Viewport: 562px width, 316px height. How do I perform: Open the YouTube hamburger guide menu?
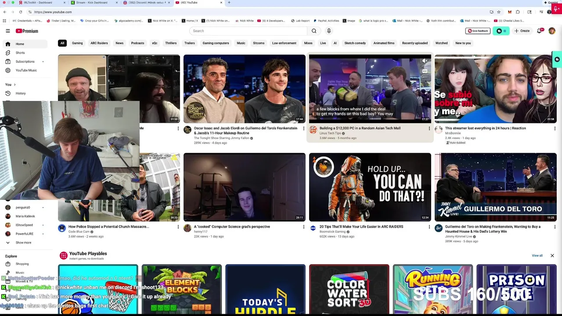[x=8, y=31]
